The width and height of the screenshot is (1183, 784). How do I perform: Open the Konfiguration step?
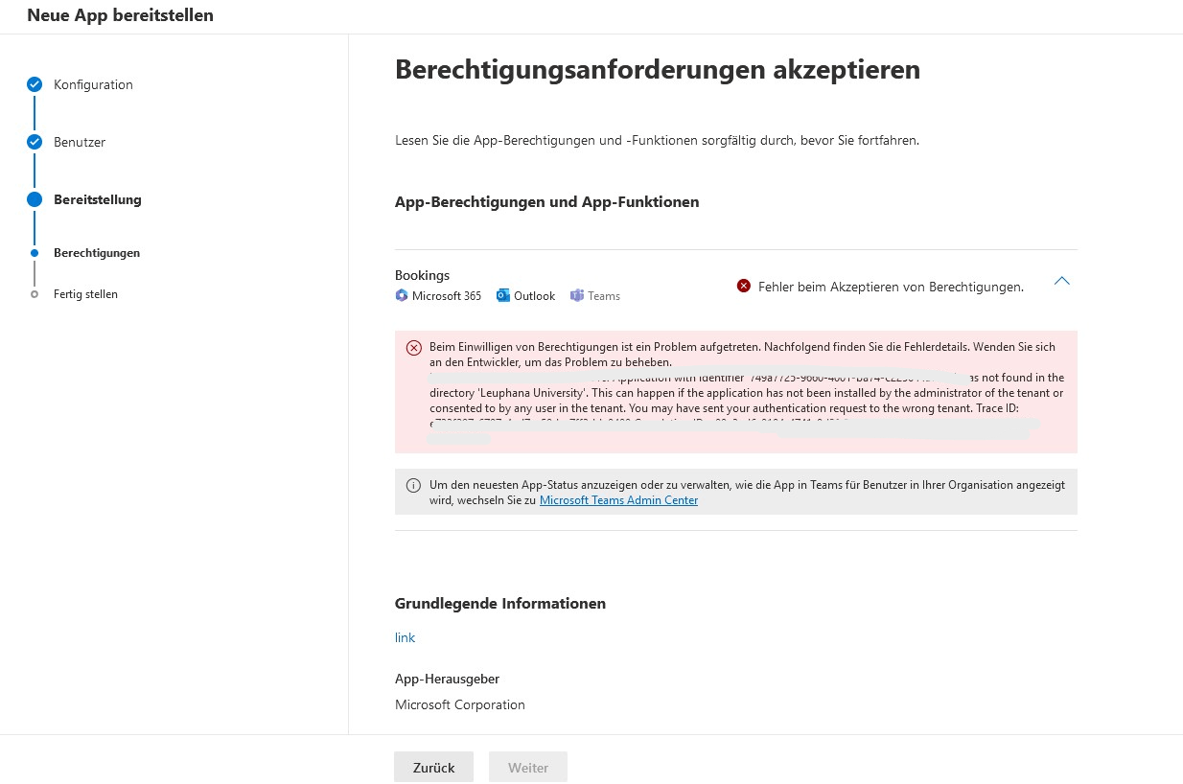coord(93,84)
